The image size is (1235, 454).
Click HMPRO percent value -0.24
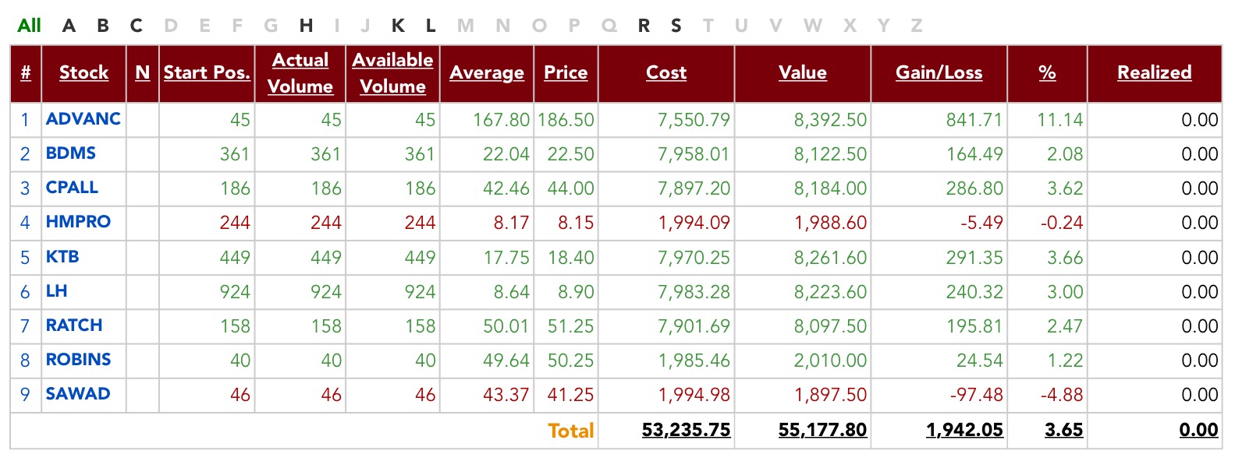(1062, 223)
